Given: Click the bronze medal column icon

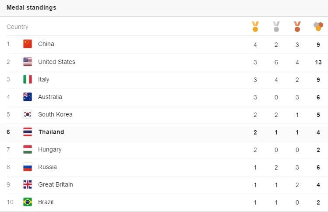Looking at the screenshot, I should point(297,27).
